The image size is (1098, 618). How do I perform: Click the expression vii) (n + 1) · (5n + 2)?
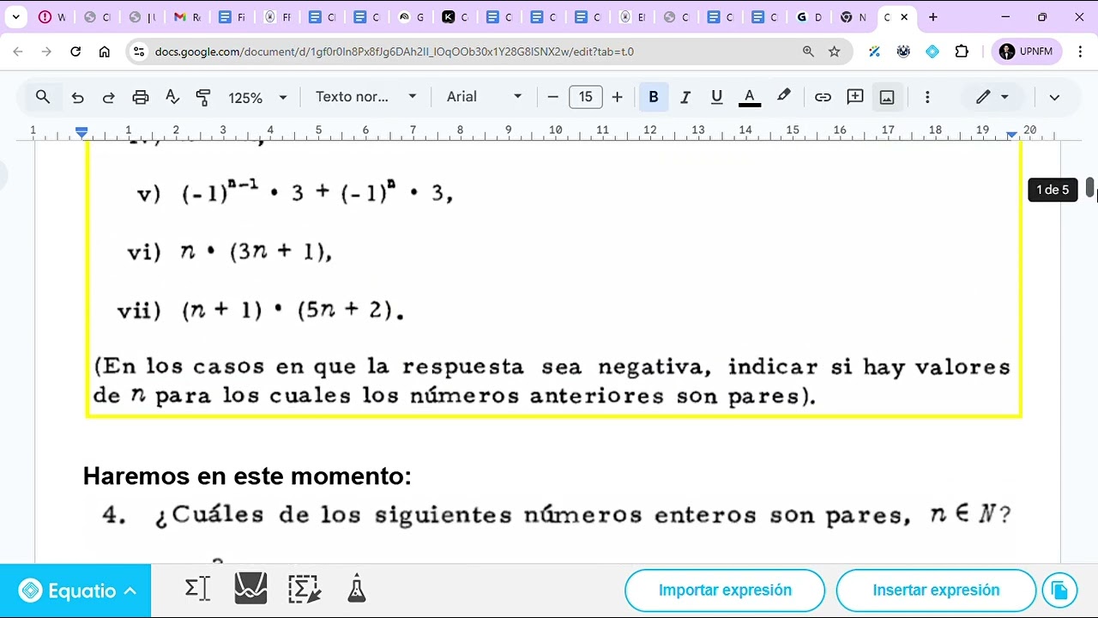(x=260, y=310)
